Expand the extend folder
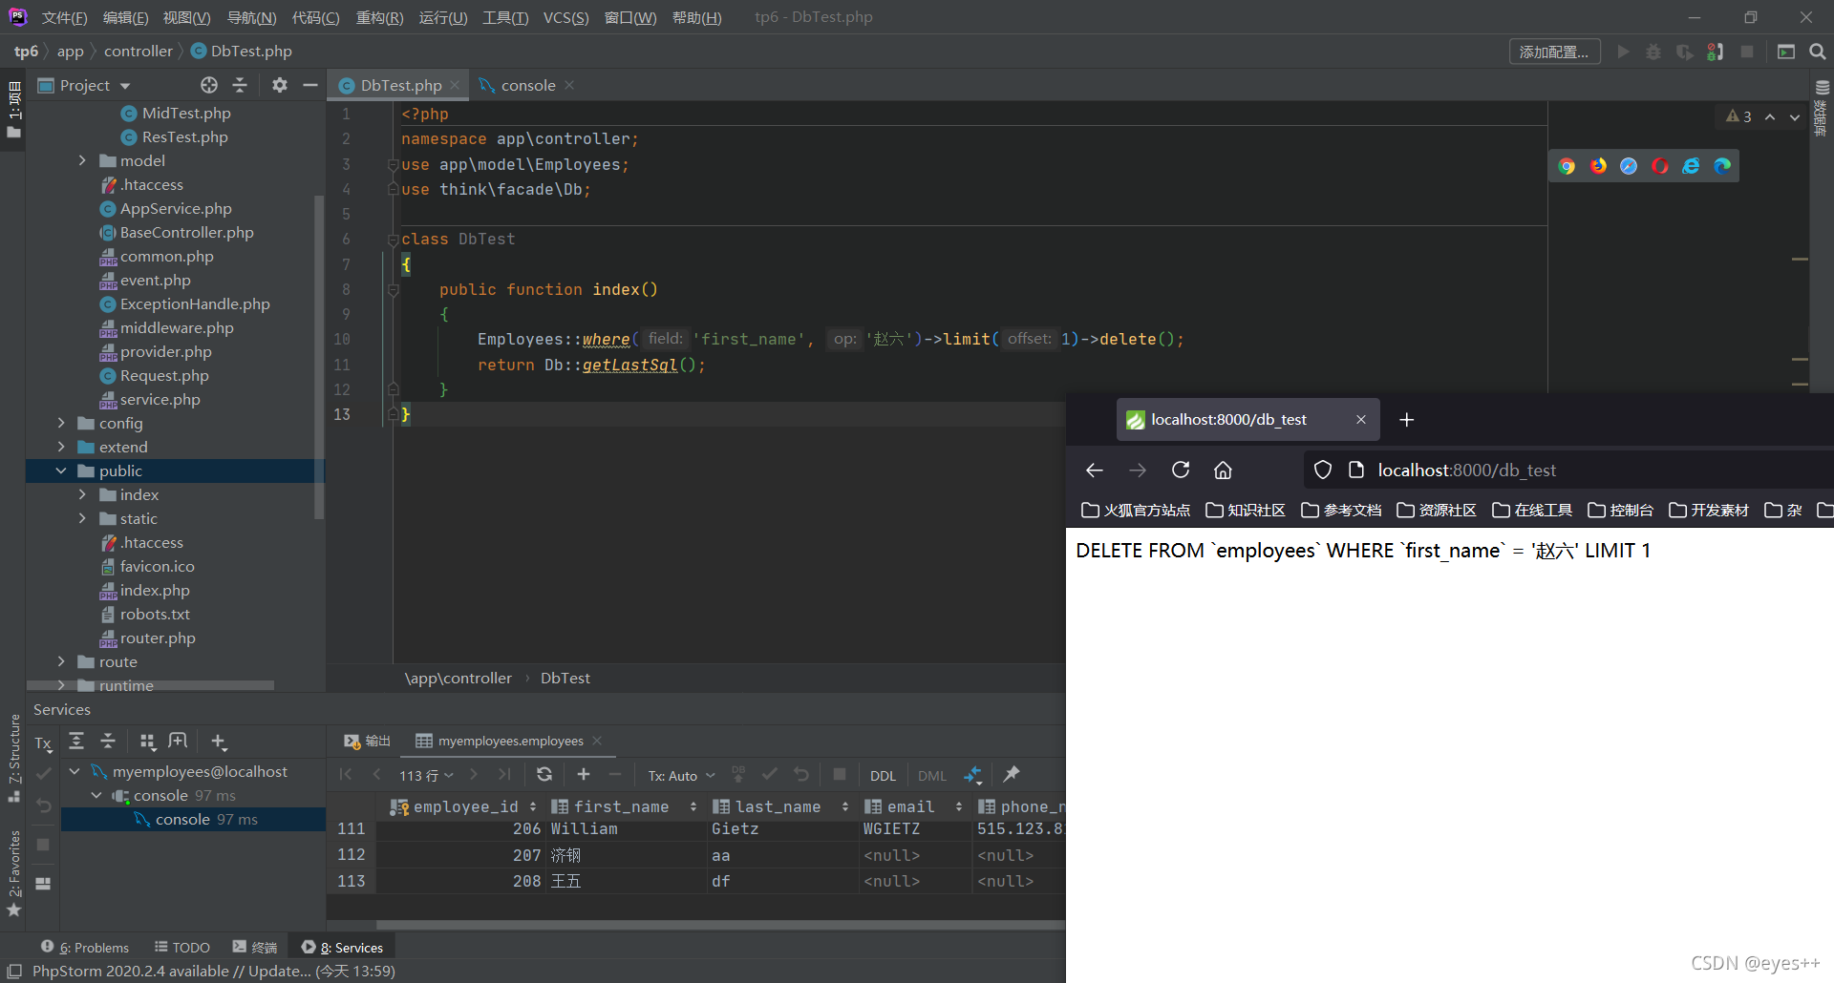The image size is (1834, 983). click(x=61, y=447)
